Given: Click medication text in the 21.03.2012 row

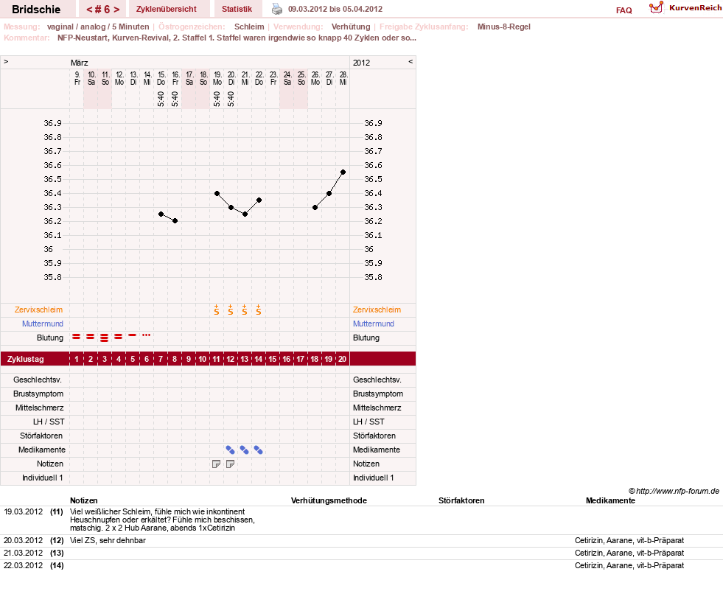Looking at the screenshot, I should [x=629, y=553].
